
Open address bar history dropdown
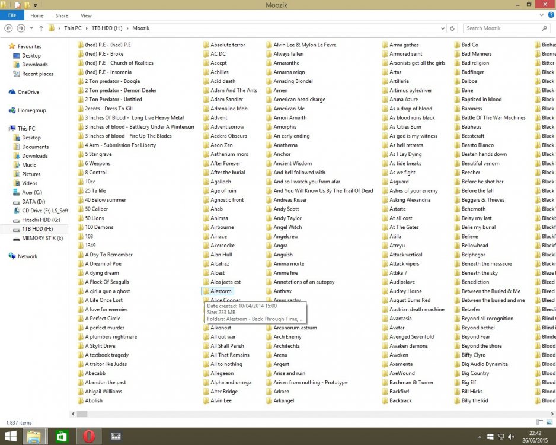[x=443, y=28]
